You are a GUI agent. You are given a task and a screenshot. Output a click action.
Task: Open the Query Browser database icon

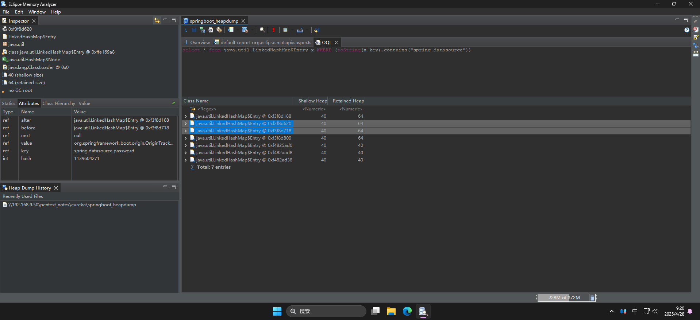(x=245, y=30)
